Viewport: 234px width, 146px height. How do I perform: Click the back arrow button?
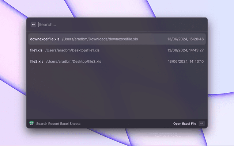(x=34, y=24)
